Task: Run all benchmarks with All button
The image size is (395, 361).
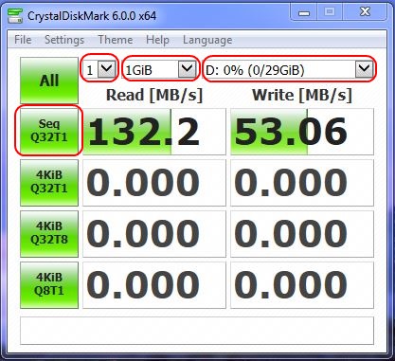Action: (49, 81)
